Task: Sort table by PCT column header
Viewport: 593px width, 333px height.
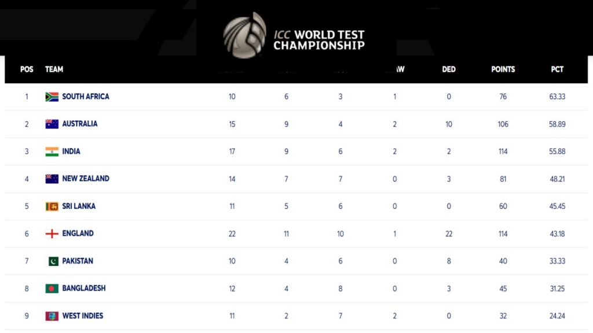Action: [557, 69]
